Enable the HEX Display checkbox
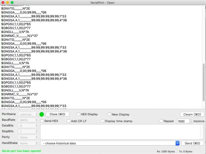This screenshot has height=154, width=206. pyautogui.click(x=78, y=114)
